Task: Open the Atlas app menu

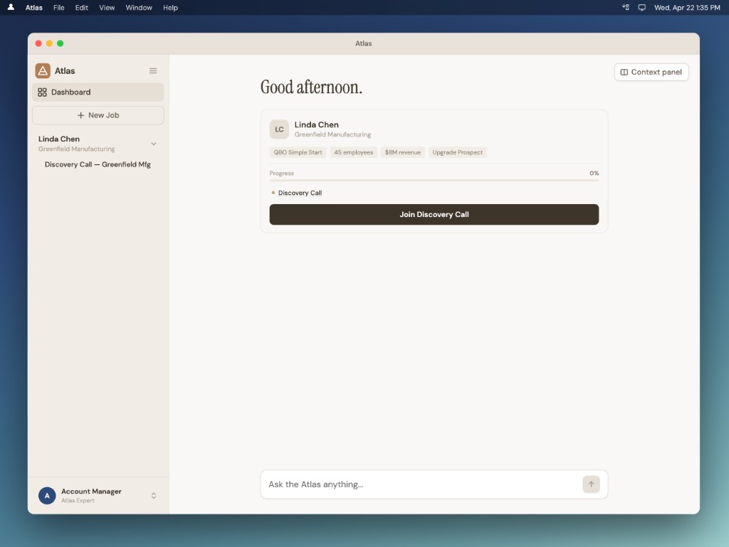Action: click(34, 7)
